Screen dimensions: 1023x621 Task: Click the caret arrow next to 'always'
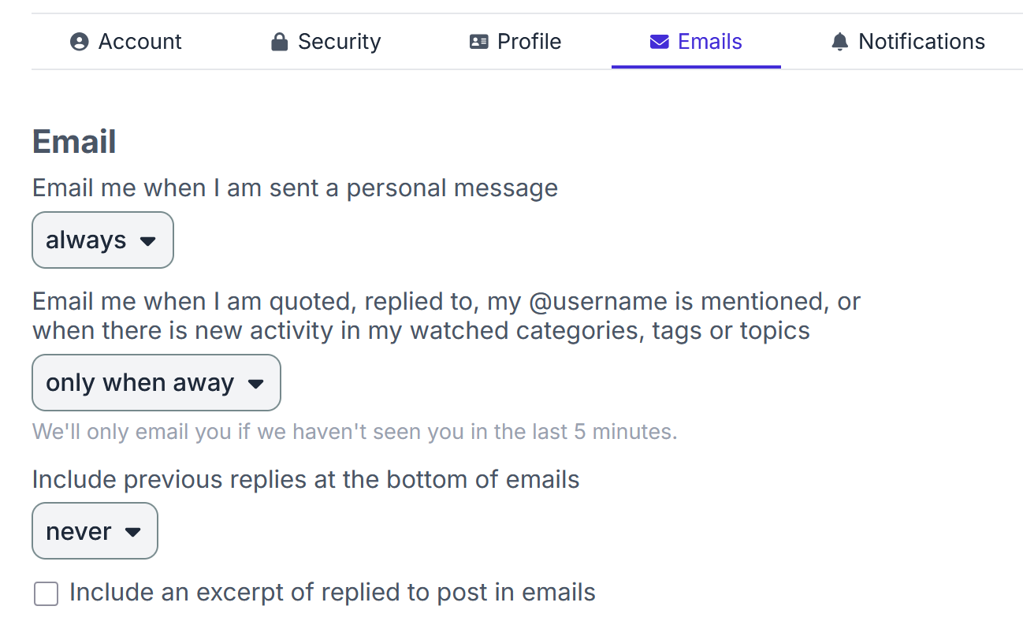(x=147, y=241)
